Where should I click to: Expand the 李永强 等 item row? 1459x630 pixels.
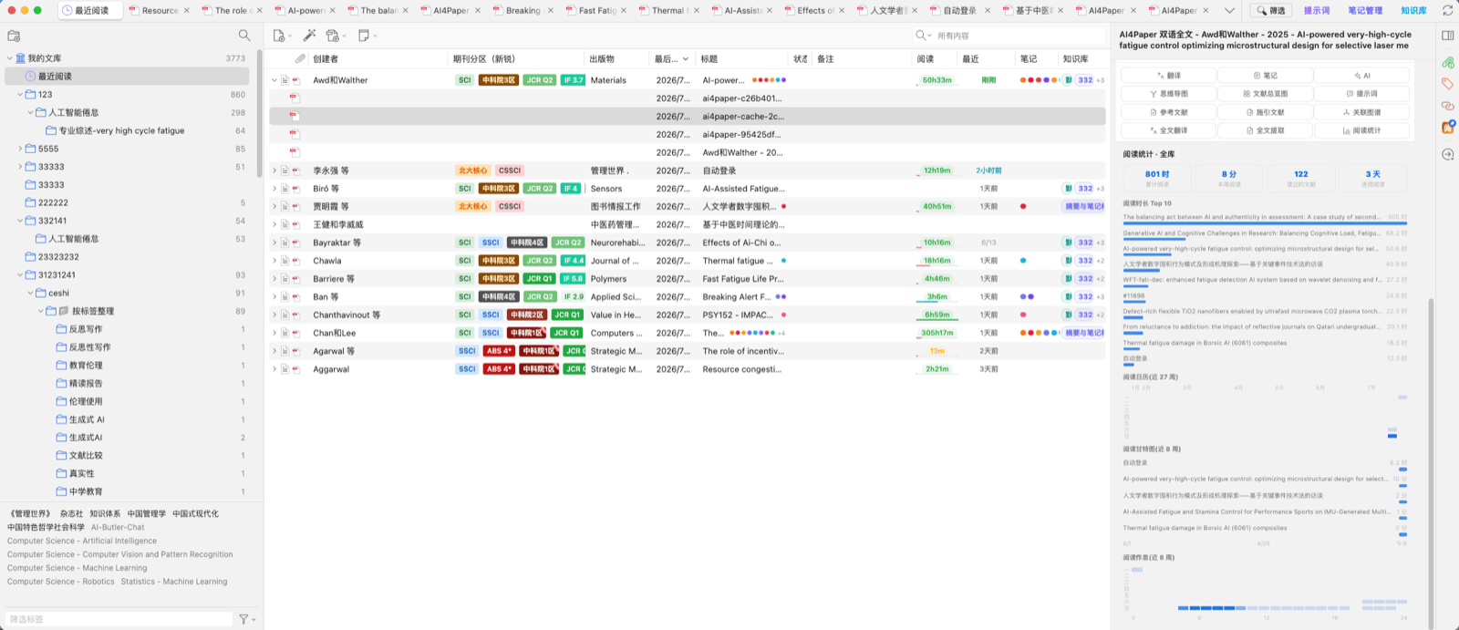click(x=274, y=170)
